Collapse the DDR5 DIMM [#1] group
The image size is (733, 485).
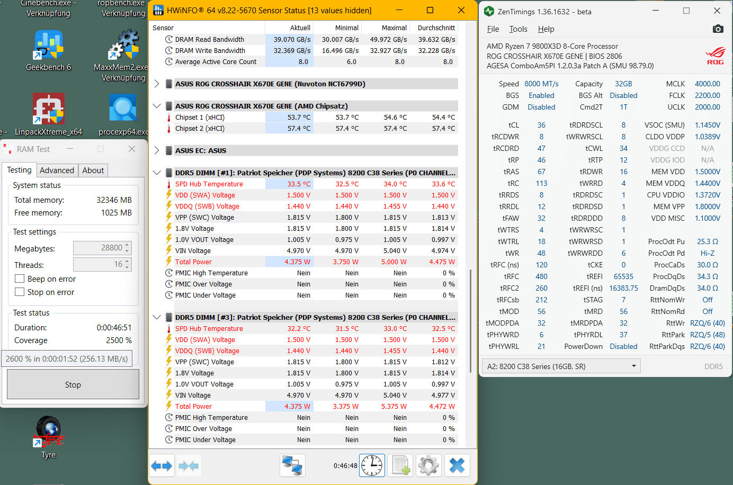(157, 173)
